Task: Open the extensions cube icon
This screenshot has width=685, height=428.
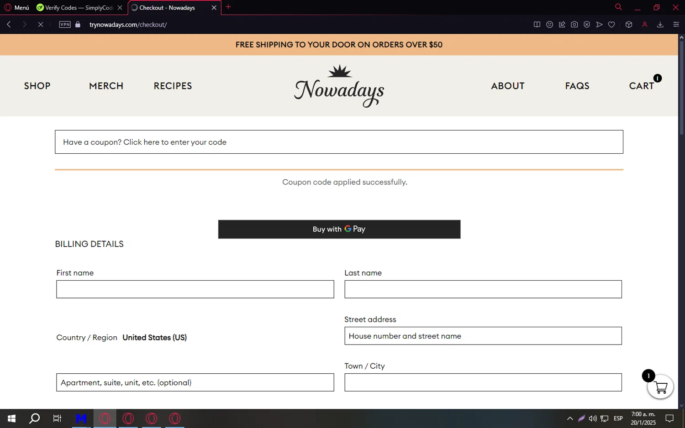Action: coord(629,25)
